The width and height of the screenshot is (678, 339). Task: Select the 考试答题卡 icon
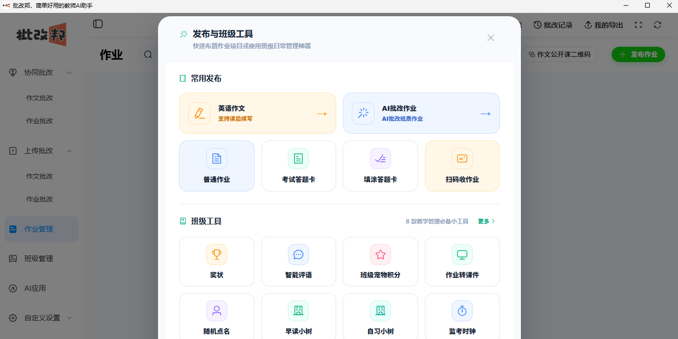coord(298,159)
